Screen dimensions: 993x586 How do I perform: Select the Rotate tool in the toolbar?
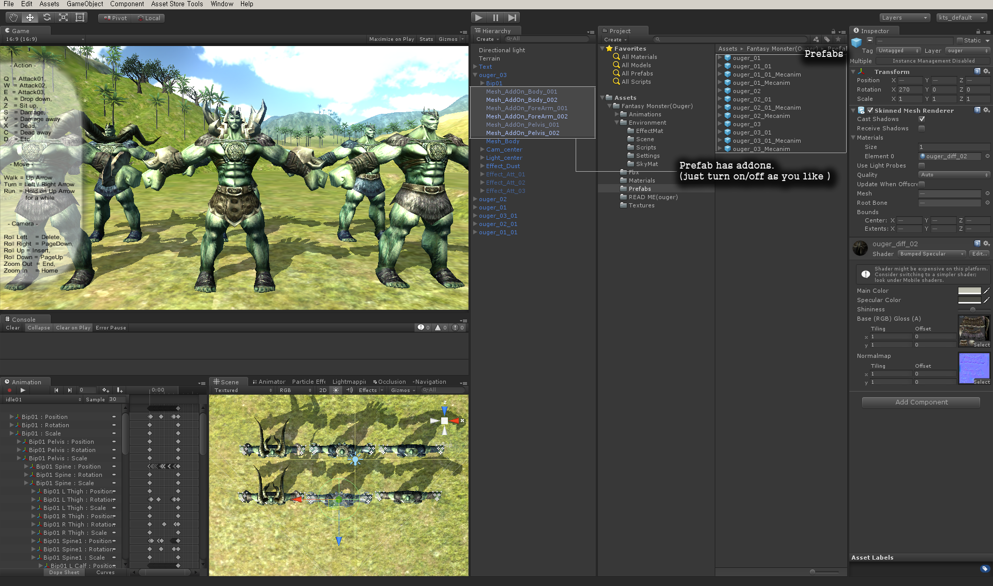click(47, 18)
